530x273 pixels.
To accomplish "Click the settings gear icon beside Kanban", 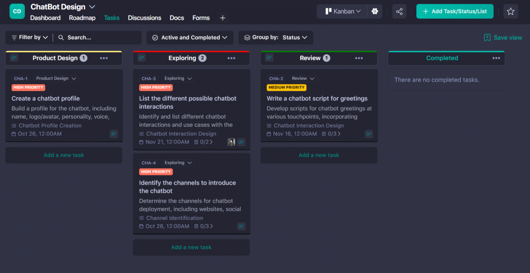I will pos(375,11).
